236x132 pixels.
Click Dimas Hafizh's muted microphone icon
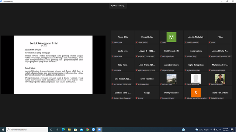tap(136, 43)
